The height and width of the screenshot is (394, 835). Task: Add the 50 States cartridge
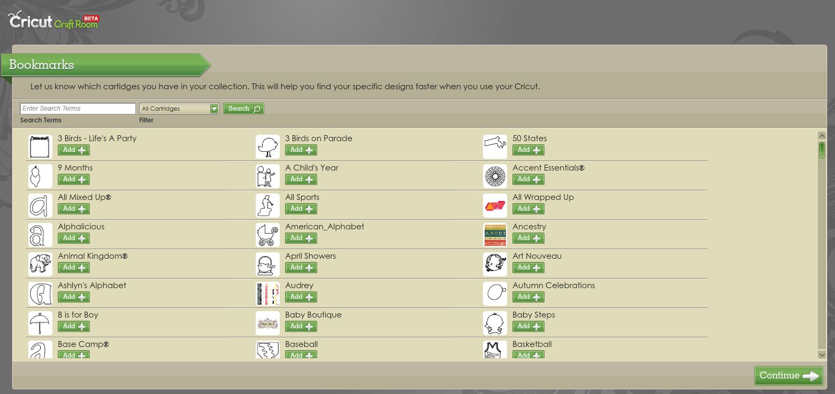pos(528,150)
